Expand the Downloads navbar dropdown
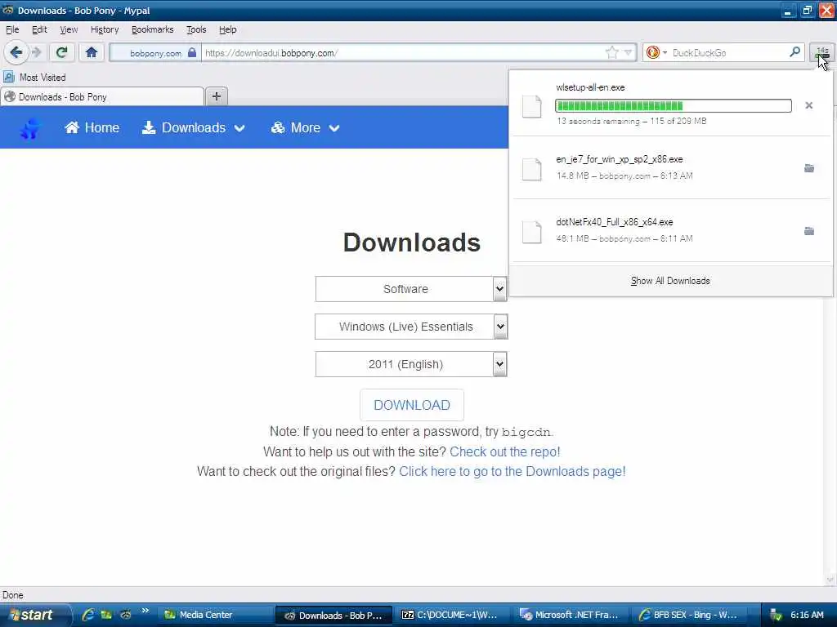This screenshot has width=837, height=627. 193,128
